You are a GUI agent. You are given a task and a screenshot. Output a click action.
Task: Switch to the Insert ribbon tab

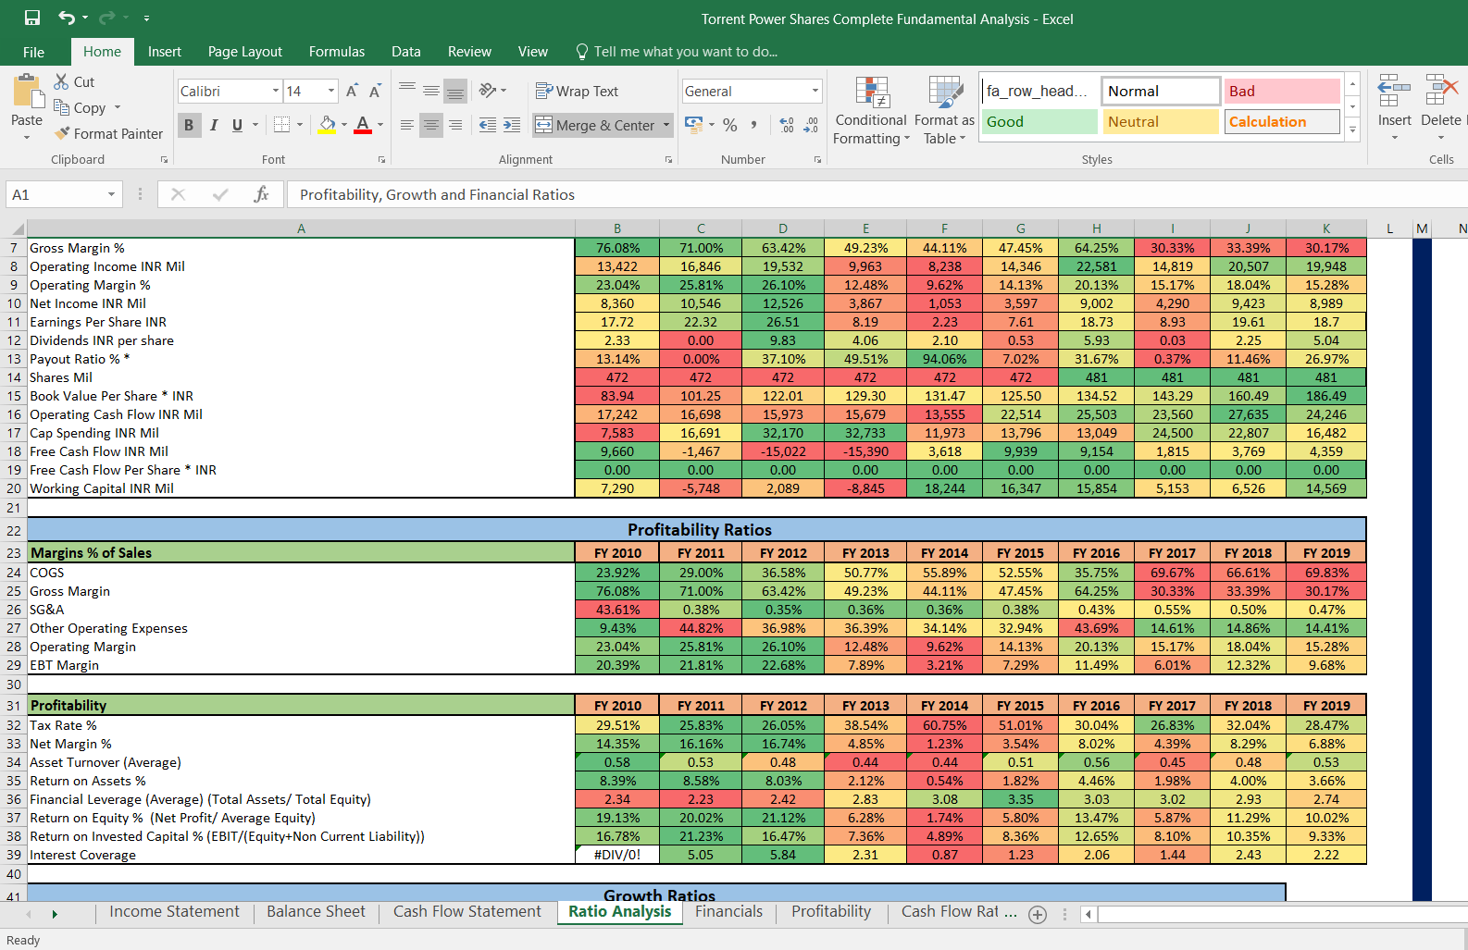(165, 52)
